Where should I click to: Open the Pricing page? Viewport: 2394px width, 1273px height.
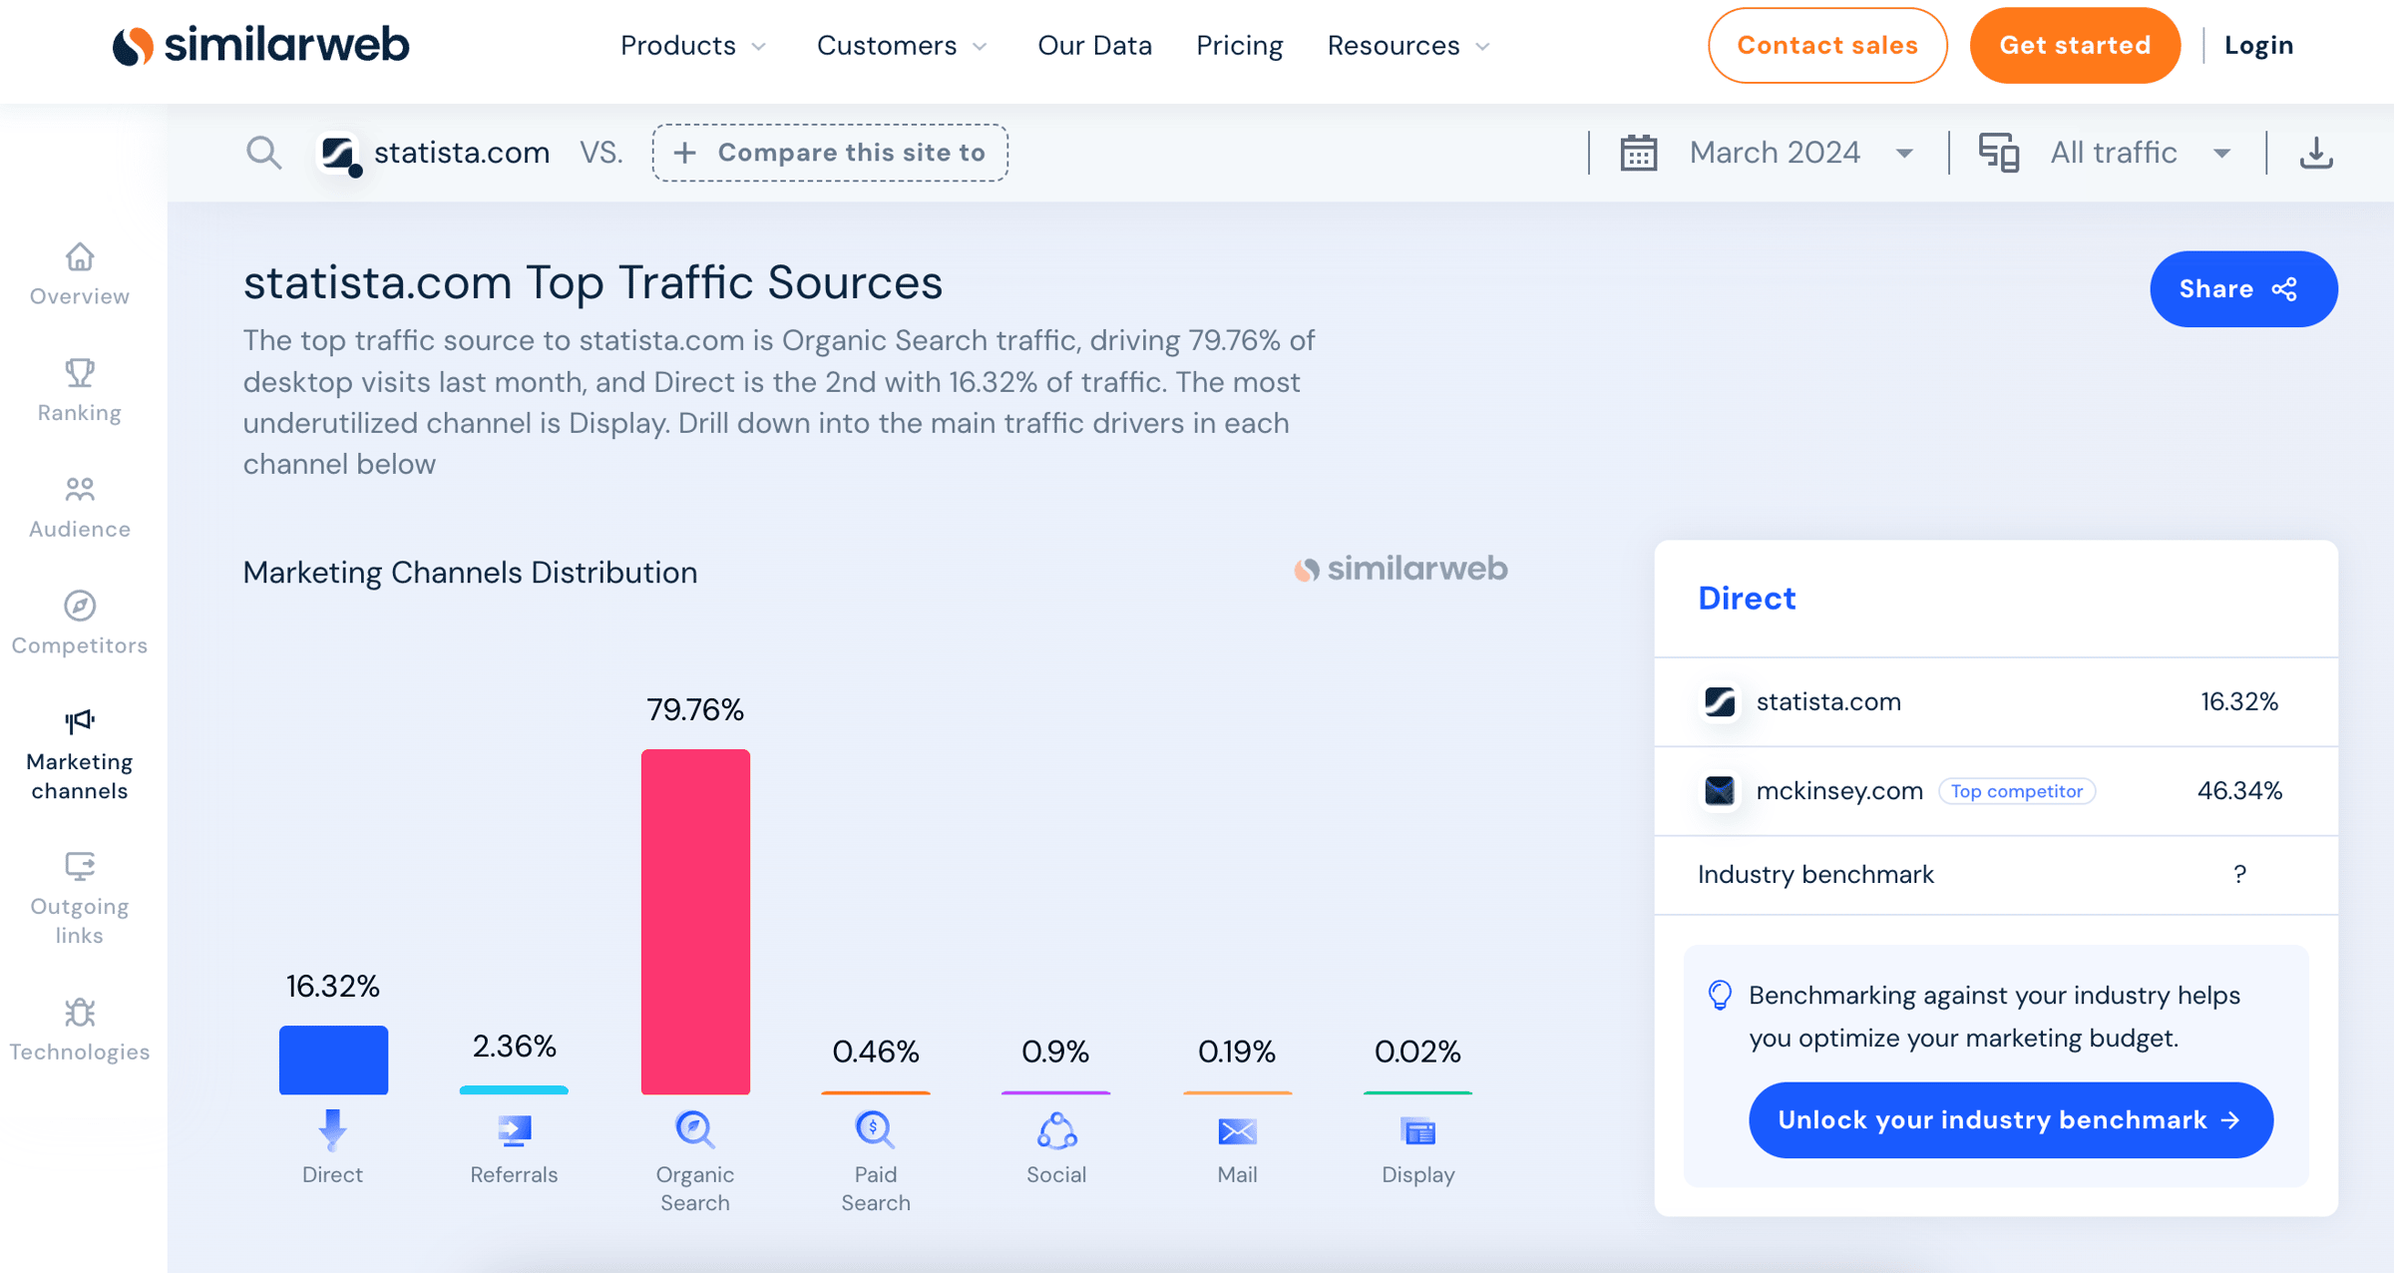pos(1239,46)
